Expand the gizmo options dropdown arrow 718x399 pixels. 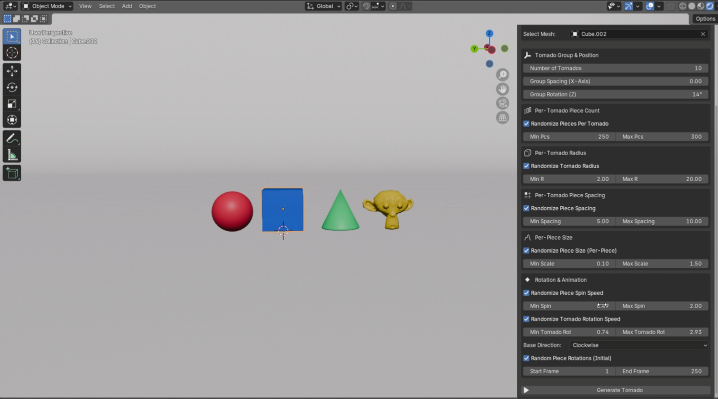[637, 6]
